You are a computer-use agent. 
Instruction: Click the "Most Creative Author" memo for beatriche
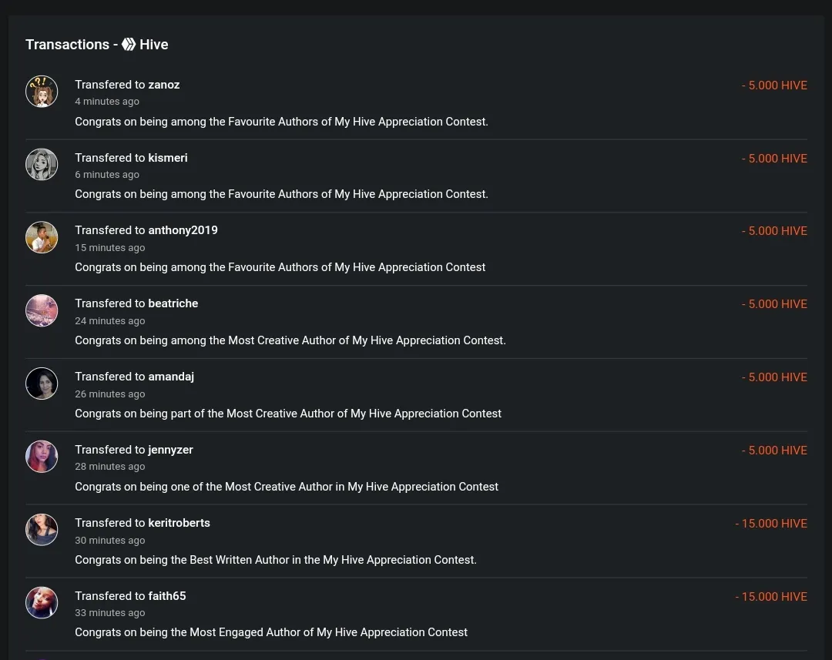pos(290,340)
